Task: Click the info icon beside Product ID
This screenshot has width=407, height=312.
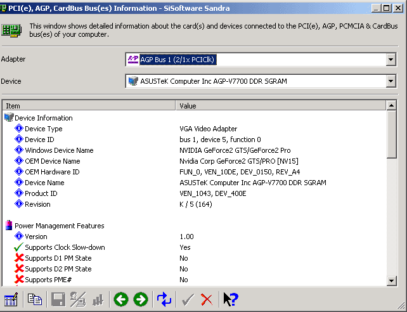Action: point(19,193)
